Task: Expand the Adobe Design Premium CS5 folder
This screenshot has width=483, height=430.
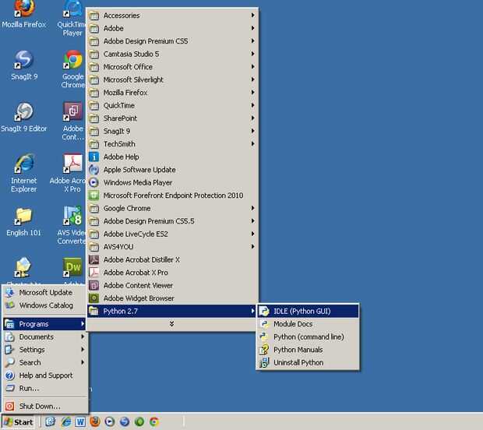Action: pos(172,41)
